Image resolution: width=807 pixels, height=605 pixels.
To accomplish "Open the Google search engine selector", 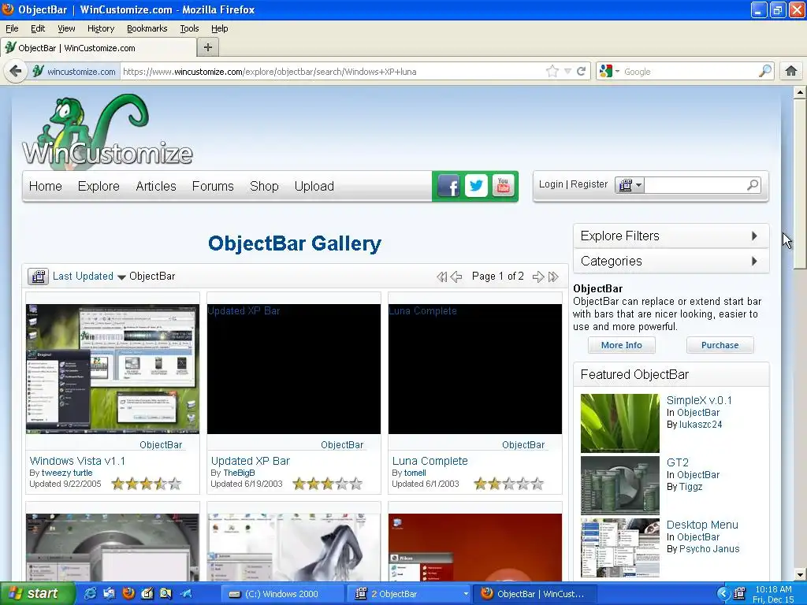I will tap(609, 71).
